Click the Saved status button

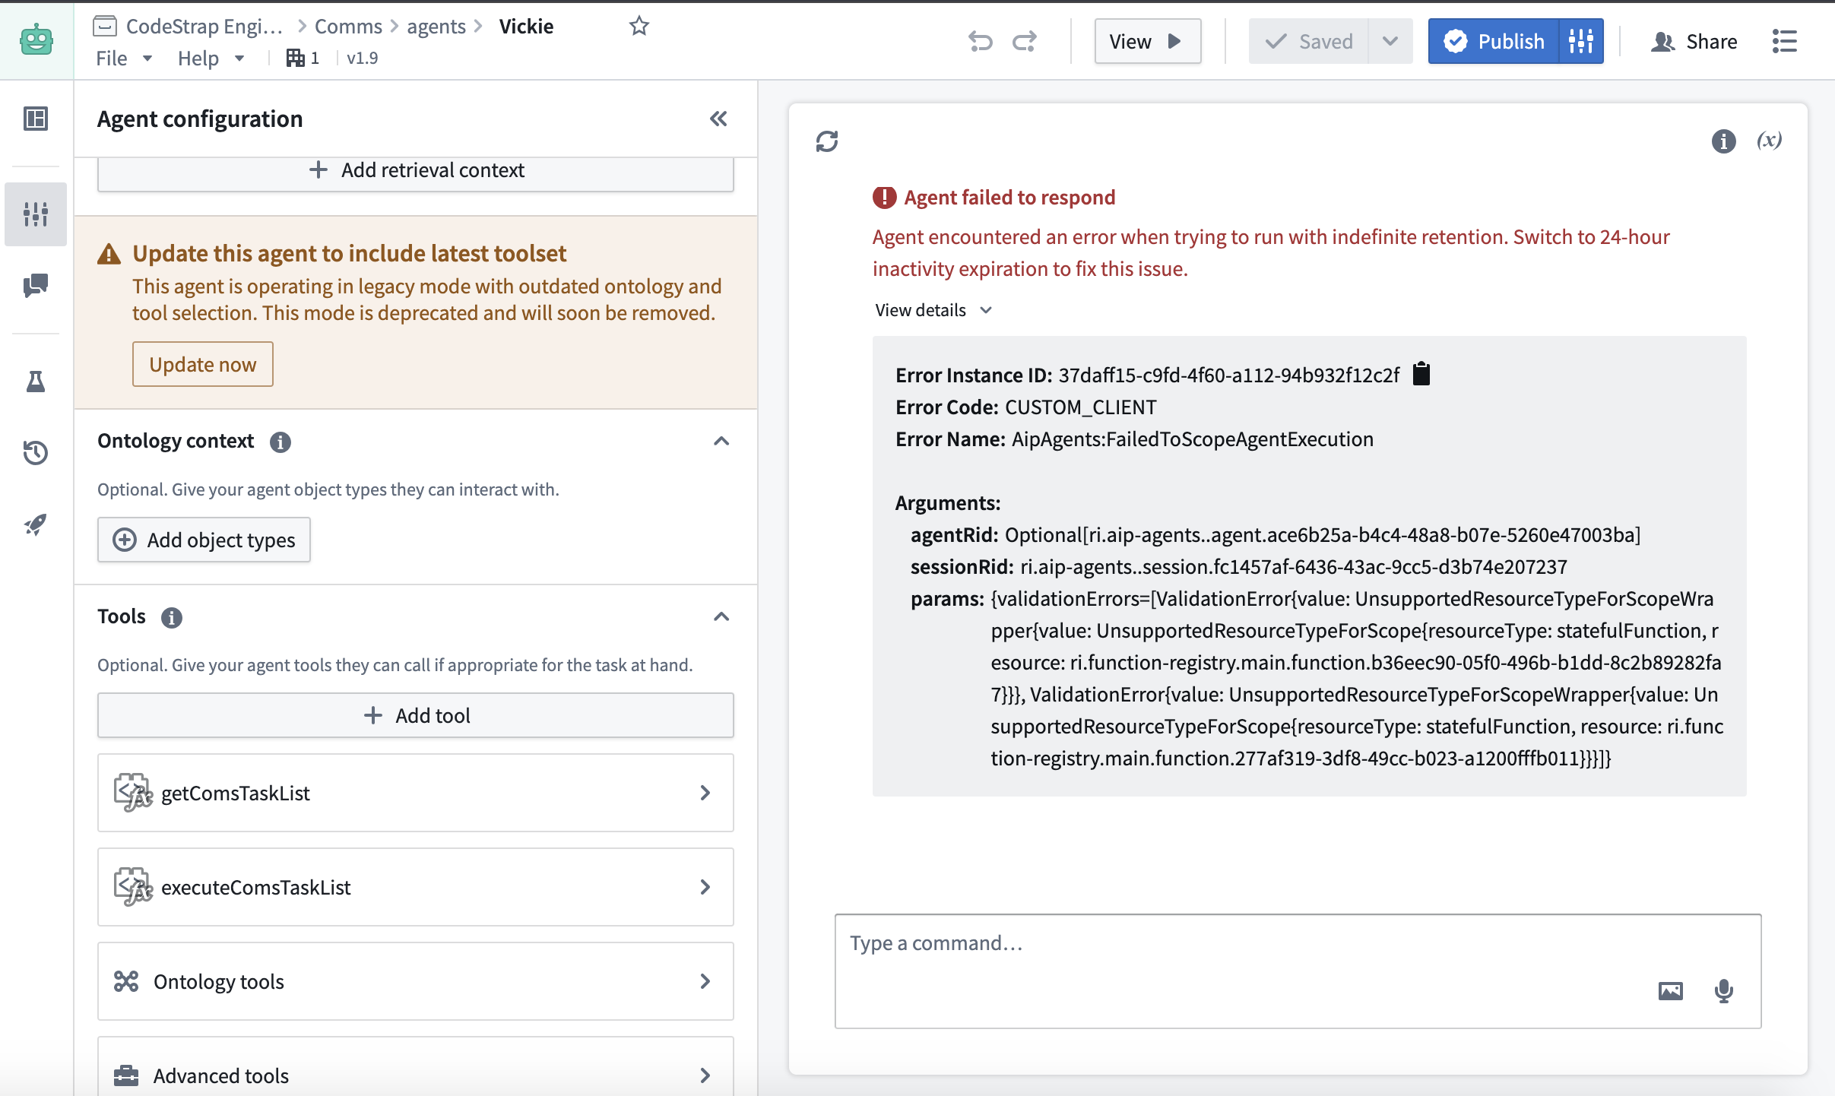[x=1309, y=41]
